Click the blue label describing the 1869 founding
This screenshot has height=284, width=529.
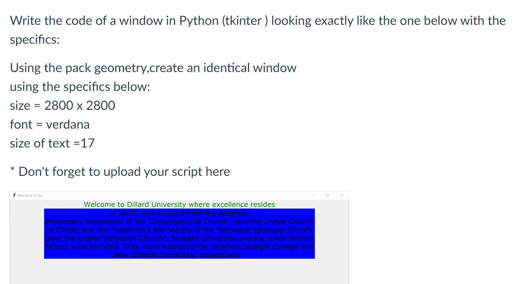(179, 233)
